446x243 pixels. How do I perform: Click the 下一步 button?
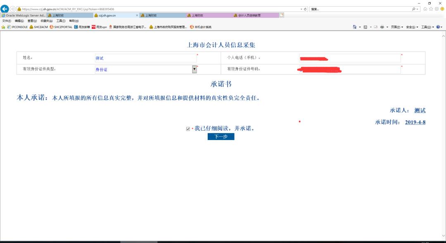pyautogui.click(x=222, y=136)
